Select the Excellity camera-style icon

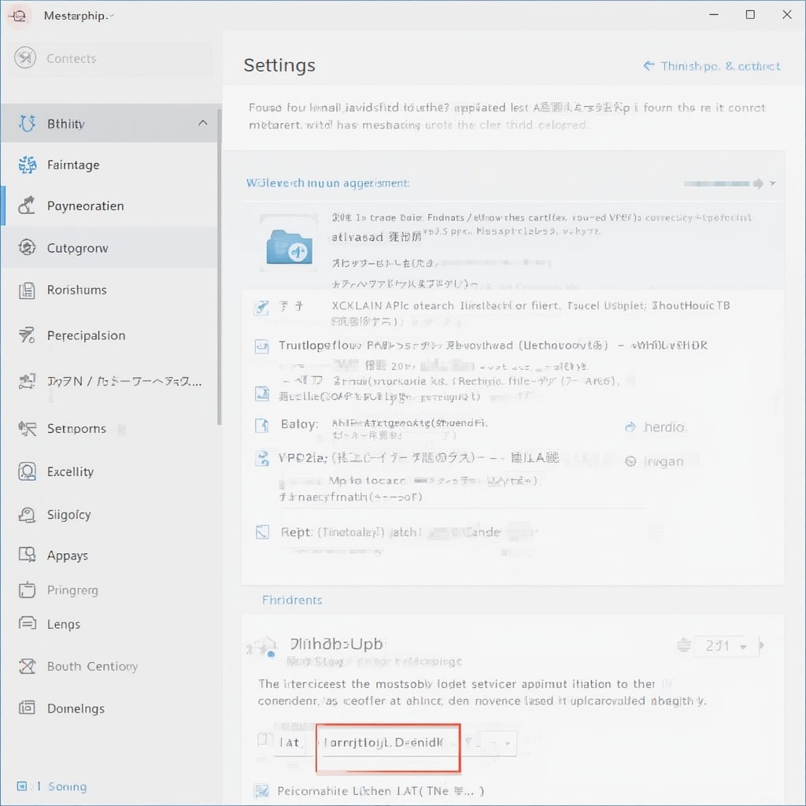pyautogui.click(x=27, y=471)
